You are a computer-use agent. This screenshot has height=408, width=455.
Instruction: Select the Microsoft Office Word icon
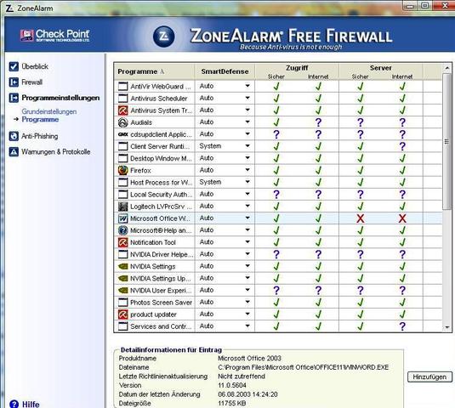[123, 218]
